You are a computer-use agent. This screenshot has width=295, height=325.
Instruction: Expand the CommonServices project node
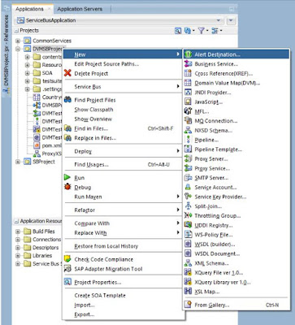coord(18,41)
